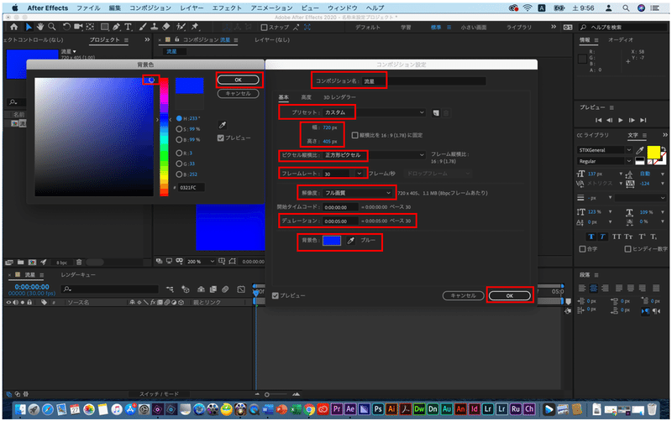Click the vertical hue spectrum slider
Viewport: 672px width, 421px height.
[x=164, y=137]
